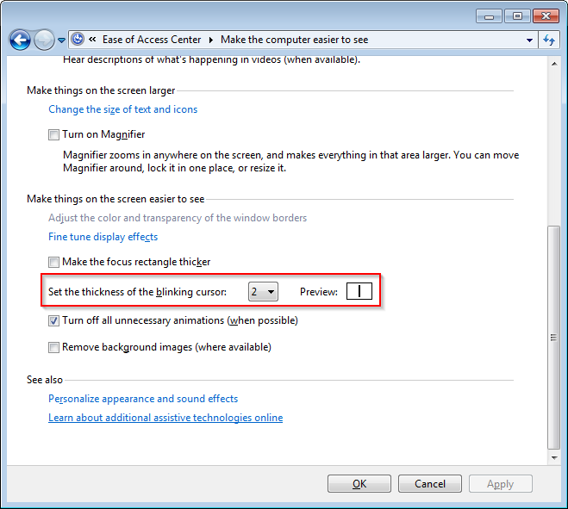Uncheck Turn off all unnecessary animations

[x=53, y=320]
